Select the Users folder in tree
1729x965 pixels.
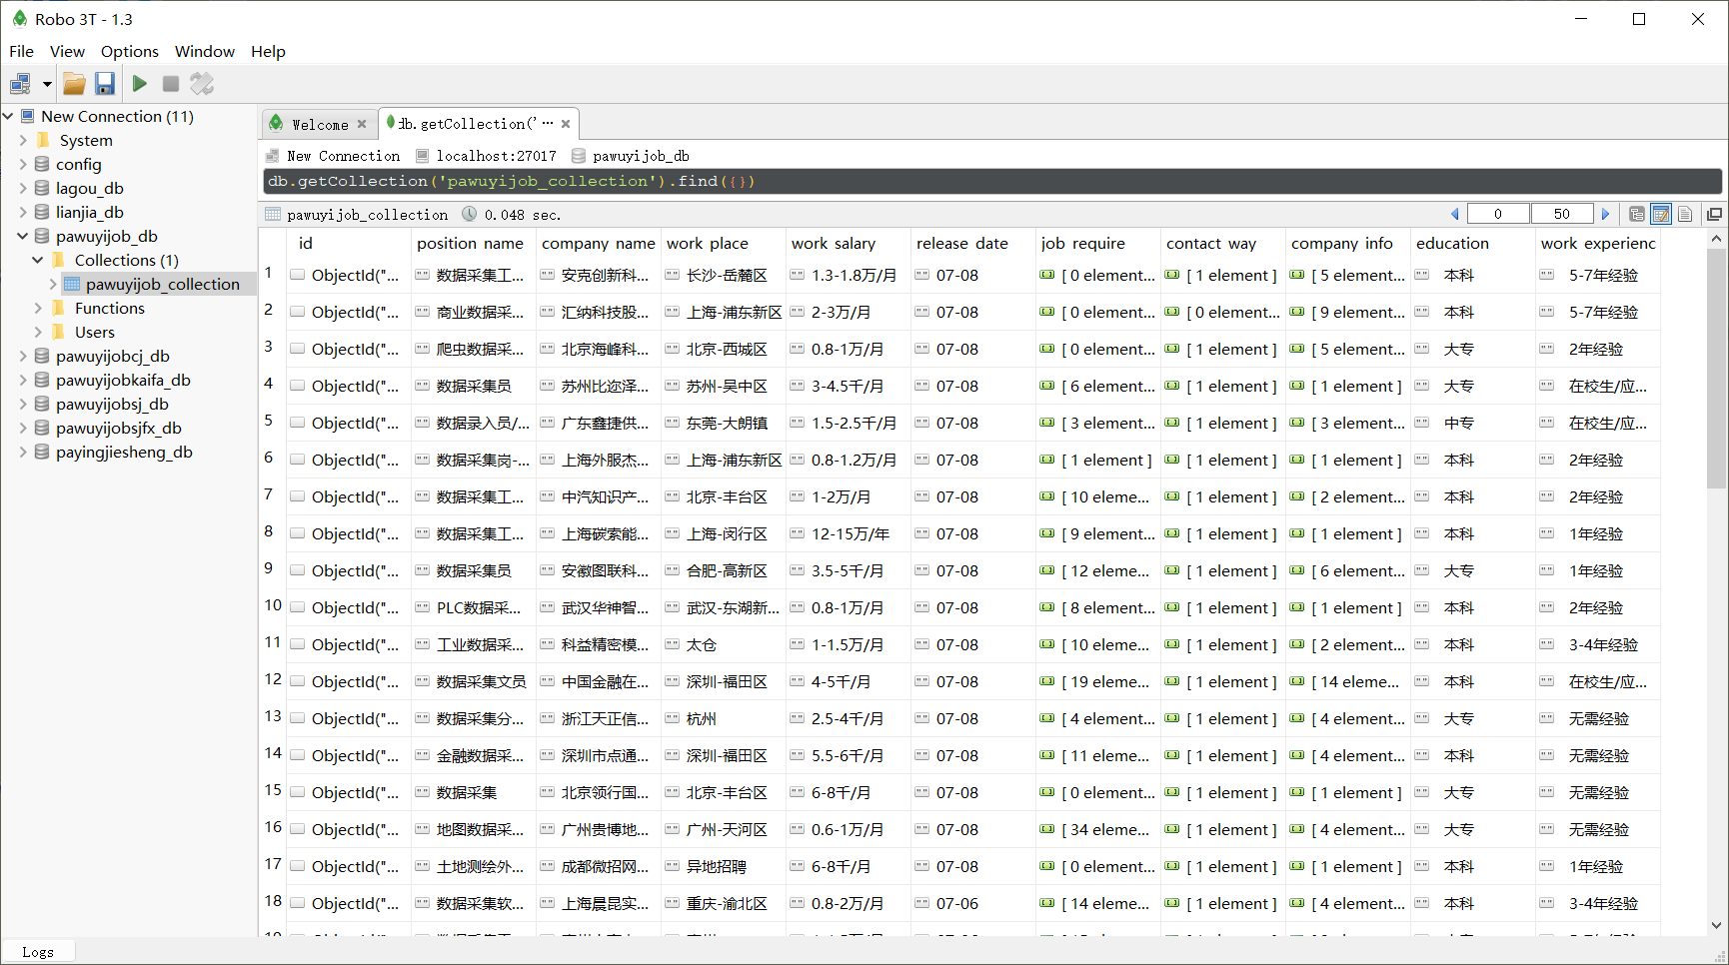[94, 332]
